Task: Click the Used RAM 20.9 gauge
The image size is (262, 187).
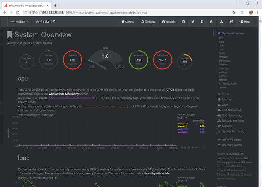Action: [185, 62]
